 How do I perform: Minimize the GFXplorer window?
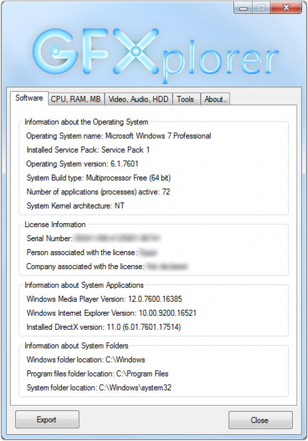pyautogui.click(x=243, y=8)
